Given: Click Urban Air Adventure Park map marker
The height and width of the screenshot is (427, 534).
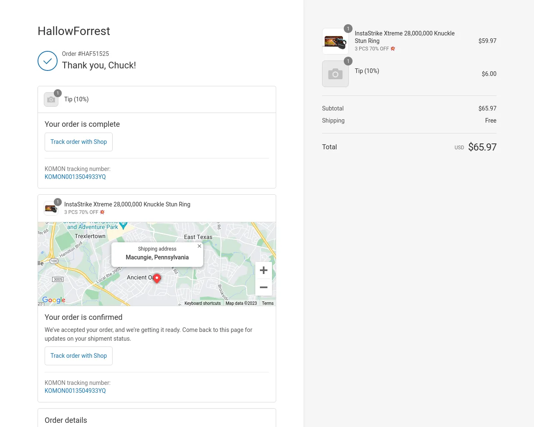Looking at the screenshot, I should point(123,226).
